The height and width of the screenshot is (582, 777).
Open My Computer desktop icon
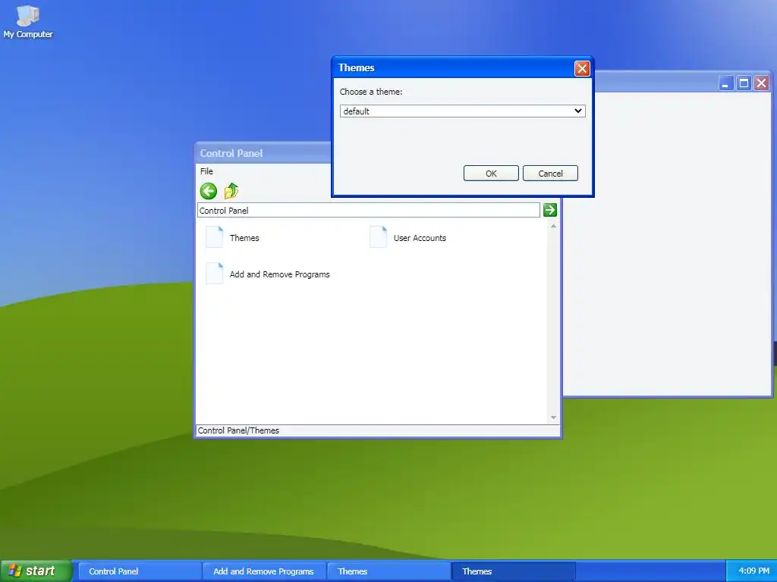pyautogui.click(x=28, y=20)
